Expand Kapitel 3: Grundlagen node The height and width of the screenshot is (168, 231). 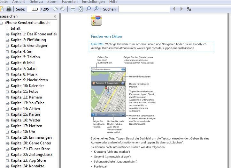7,46
